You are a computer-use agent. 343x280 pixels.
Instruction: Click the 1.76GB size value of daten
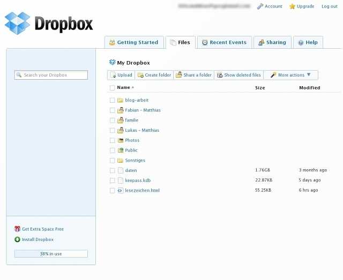(x=263, y=170)
